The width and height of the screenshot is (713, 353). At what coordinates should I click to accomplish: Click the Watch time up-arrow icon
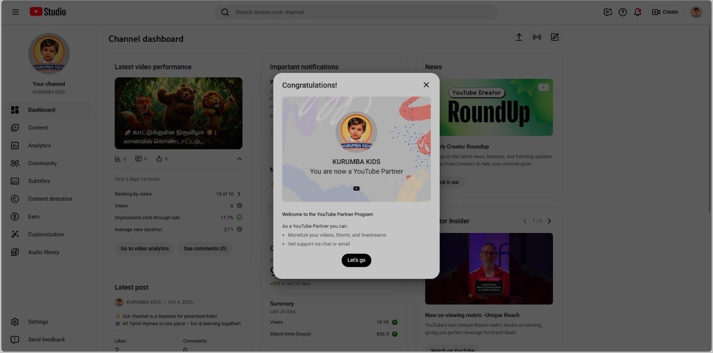(x=395, y=334)
